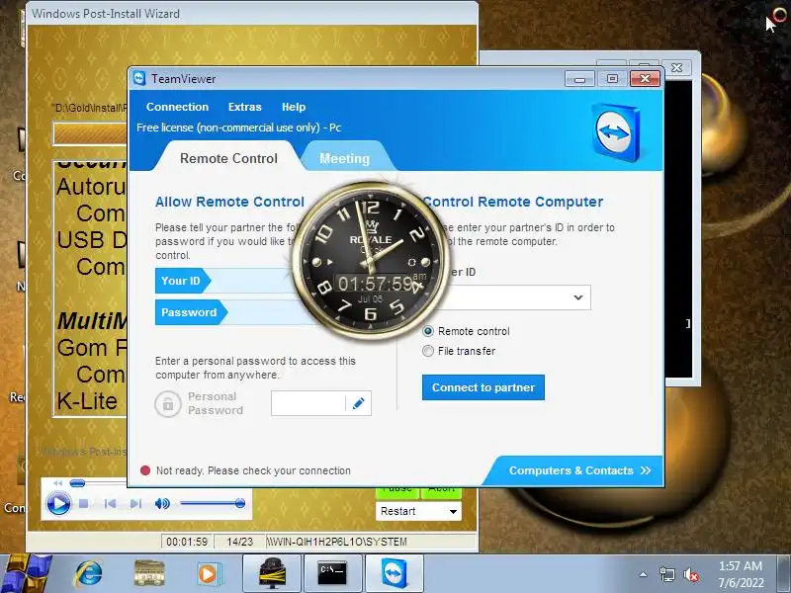
Task: Maximize the TeamViewer window
Action: point(612,79)
